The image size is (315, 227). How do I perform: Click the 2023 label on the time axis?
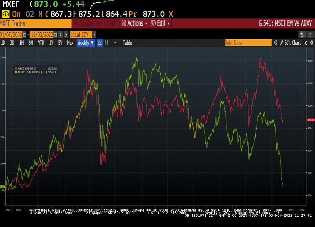[x=291, y=210]
